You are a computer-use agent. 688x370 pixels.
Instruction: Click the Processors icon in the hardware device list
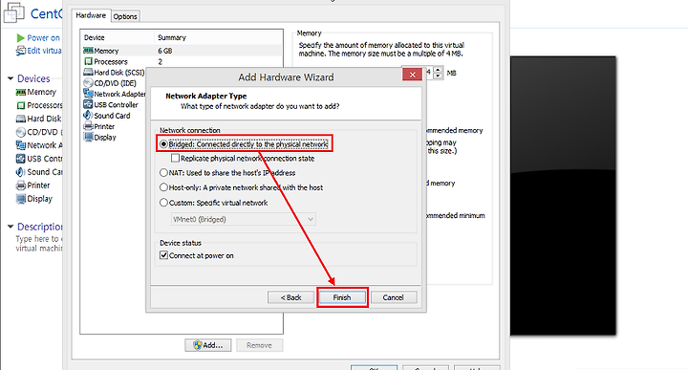click(x=88, y=61)
